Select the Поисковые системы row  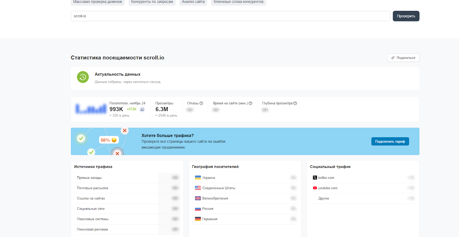coord(127,219)
